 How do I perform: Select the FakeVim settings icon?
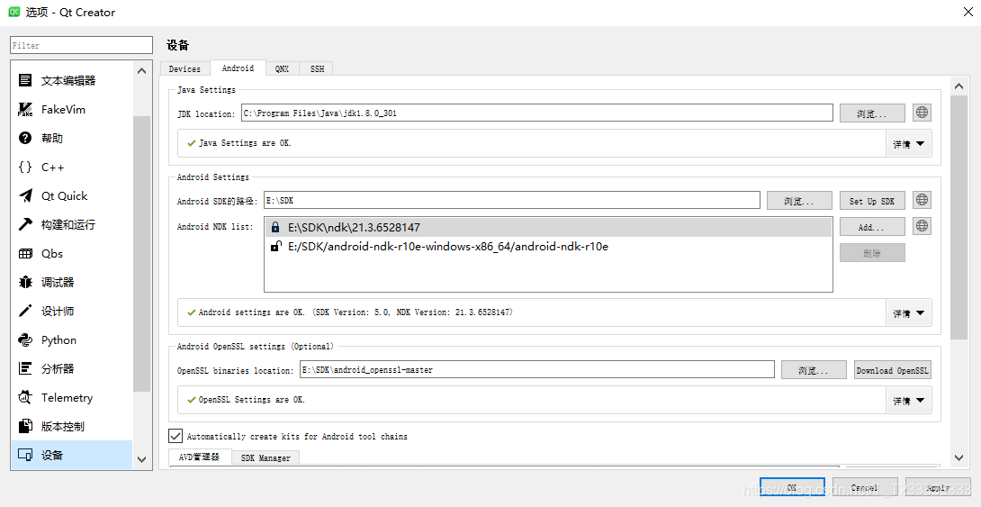tap(25, 110)
